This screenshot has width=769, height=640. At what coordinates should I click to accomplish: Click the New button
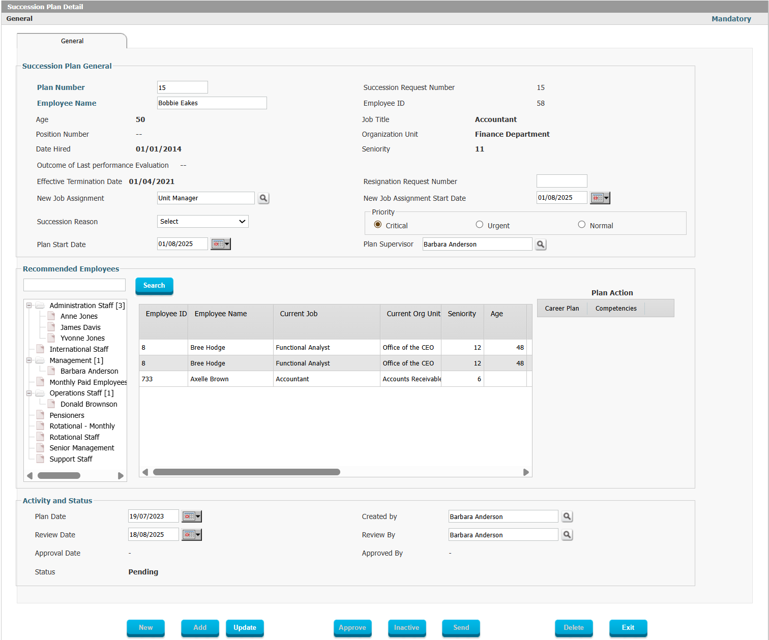pyautogui.click(x=146, y=628)
